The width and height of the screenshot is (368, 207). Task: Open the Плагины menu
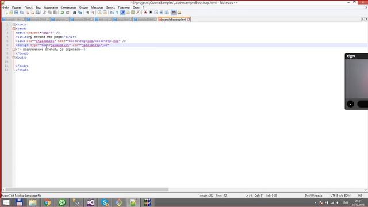pyautogui.click(x=124, y=7)
